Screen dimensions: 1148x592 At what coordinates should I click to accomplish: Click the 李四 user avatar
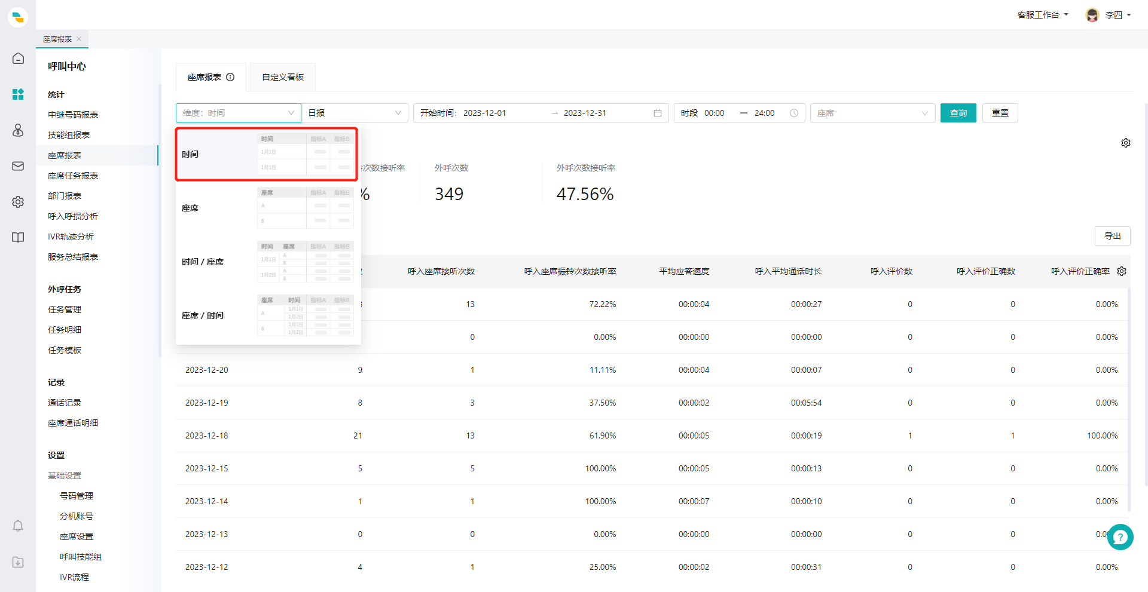tap(1092, 15)
